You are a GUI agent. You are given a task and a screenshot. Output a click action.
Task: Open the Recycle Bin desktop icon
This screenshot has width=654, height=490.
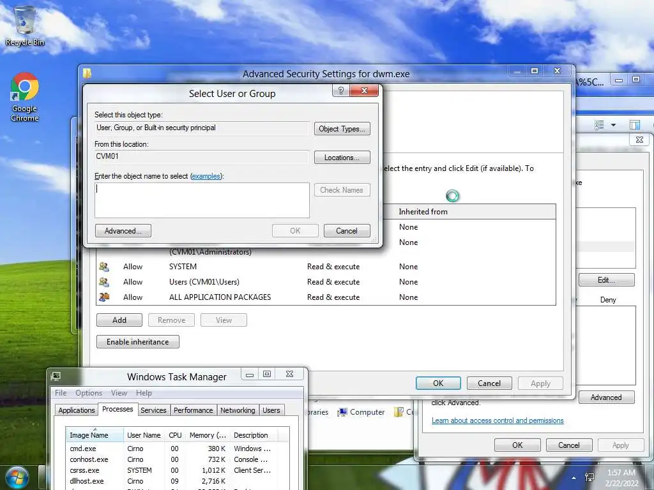(x=25, y=25)
